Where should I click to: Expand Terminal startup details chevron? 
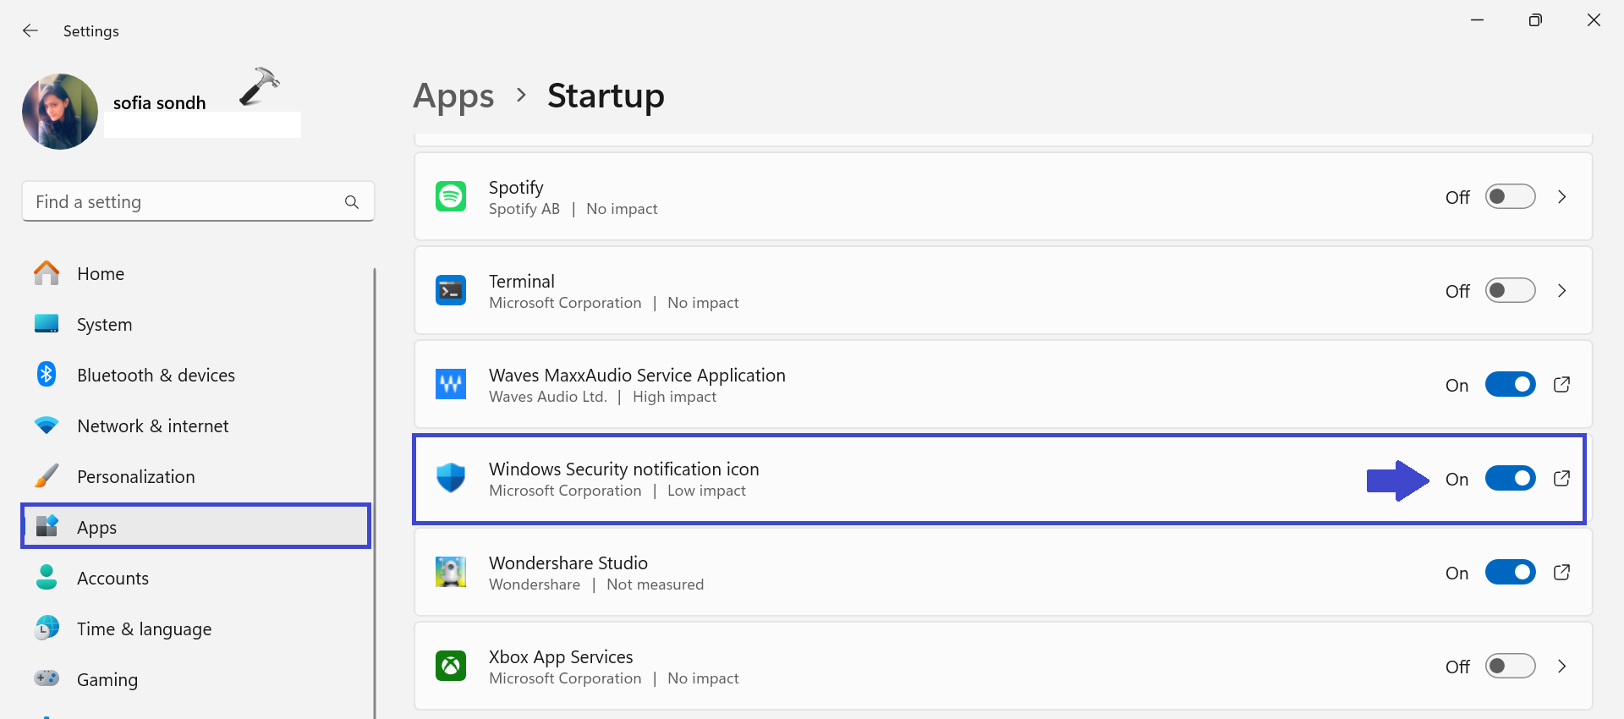click(x=1561, y=290)
